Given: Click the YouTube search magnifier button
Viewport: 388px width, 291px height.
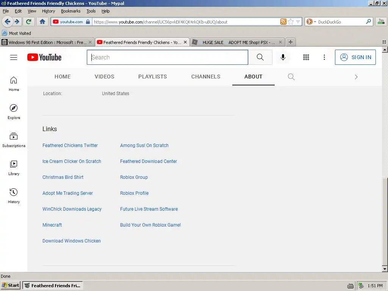Looking at the screenshot, I should [260, 57].
